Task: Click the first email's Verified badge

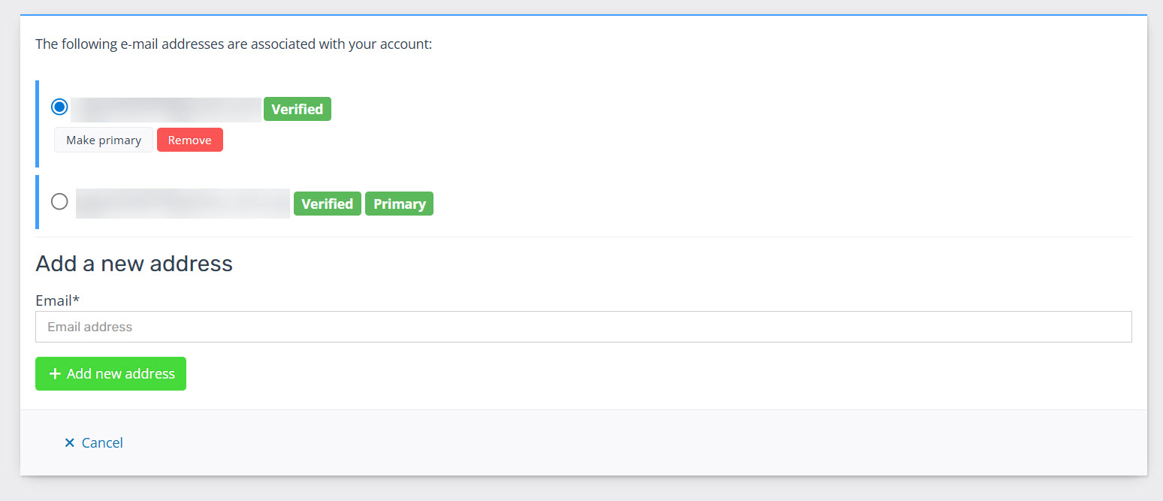Action: click(297, 110)
